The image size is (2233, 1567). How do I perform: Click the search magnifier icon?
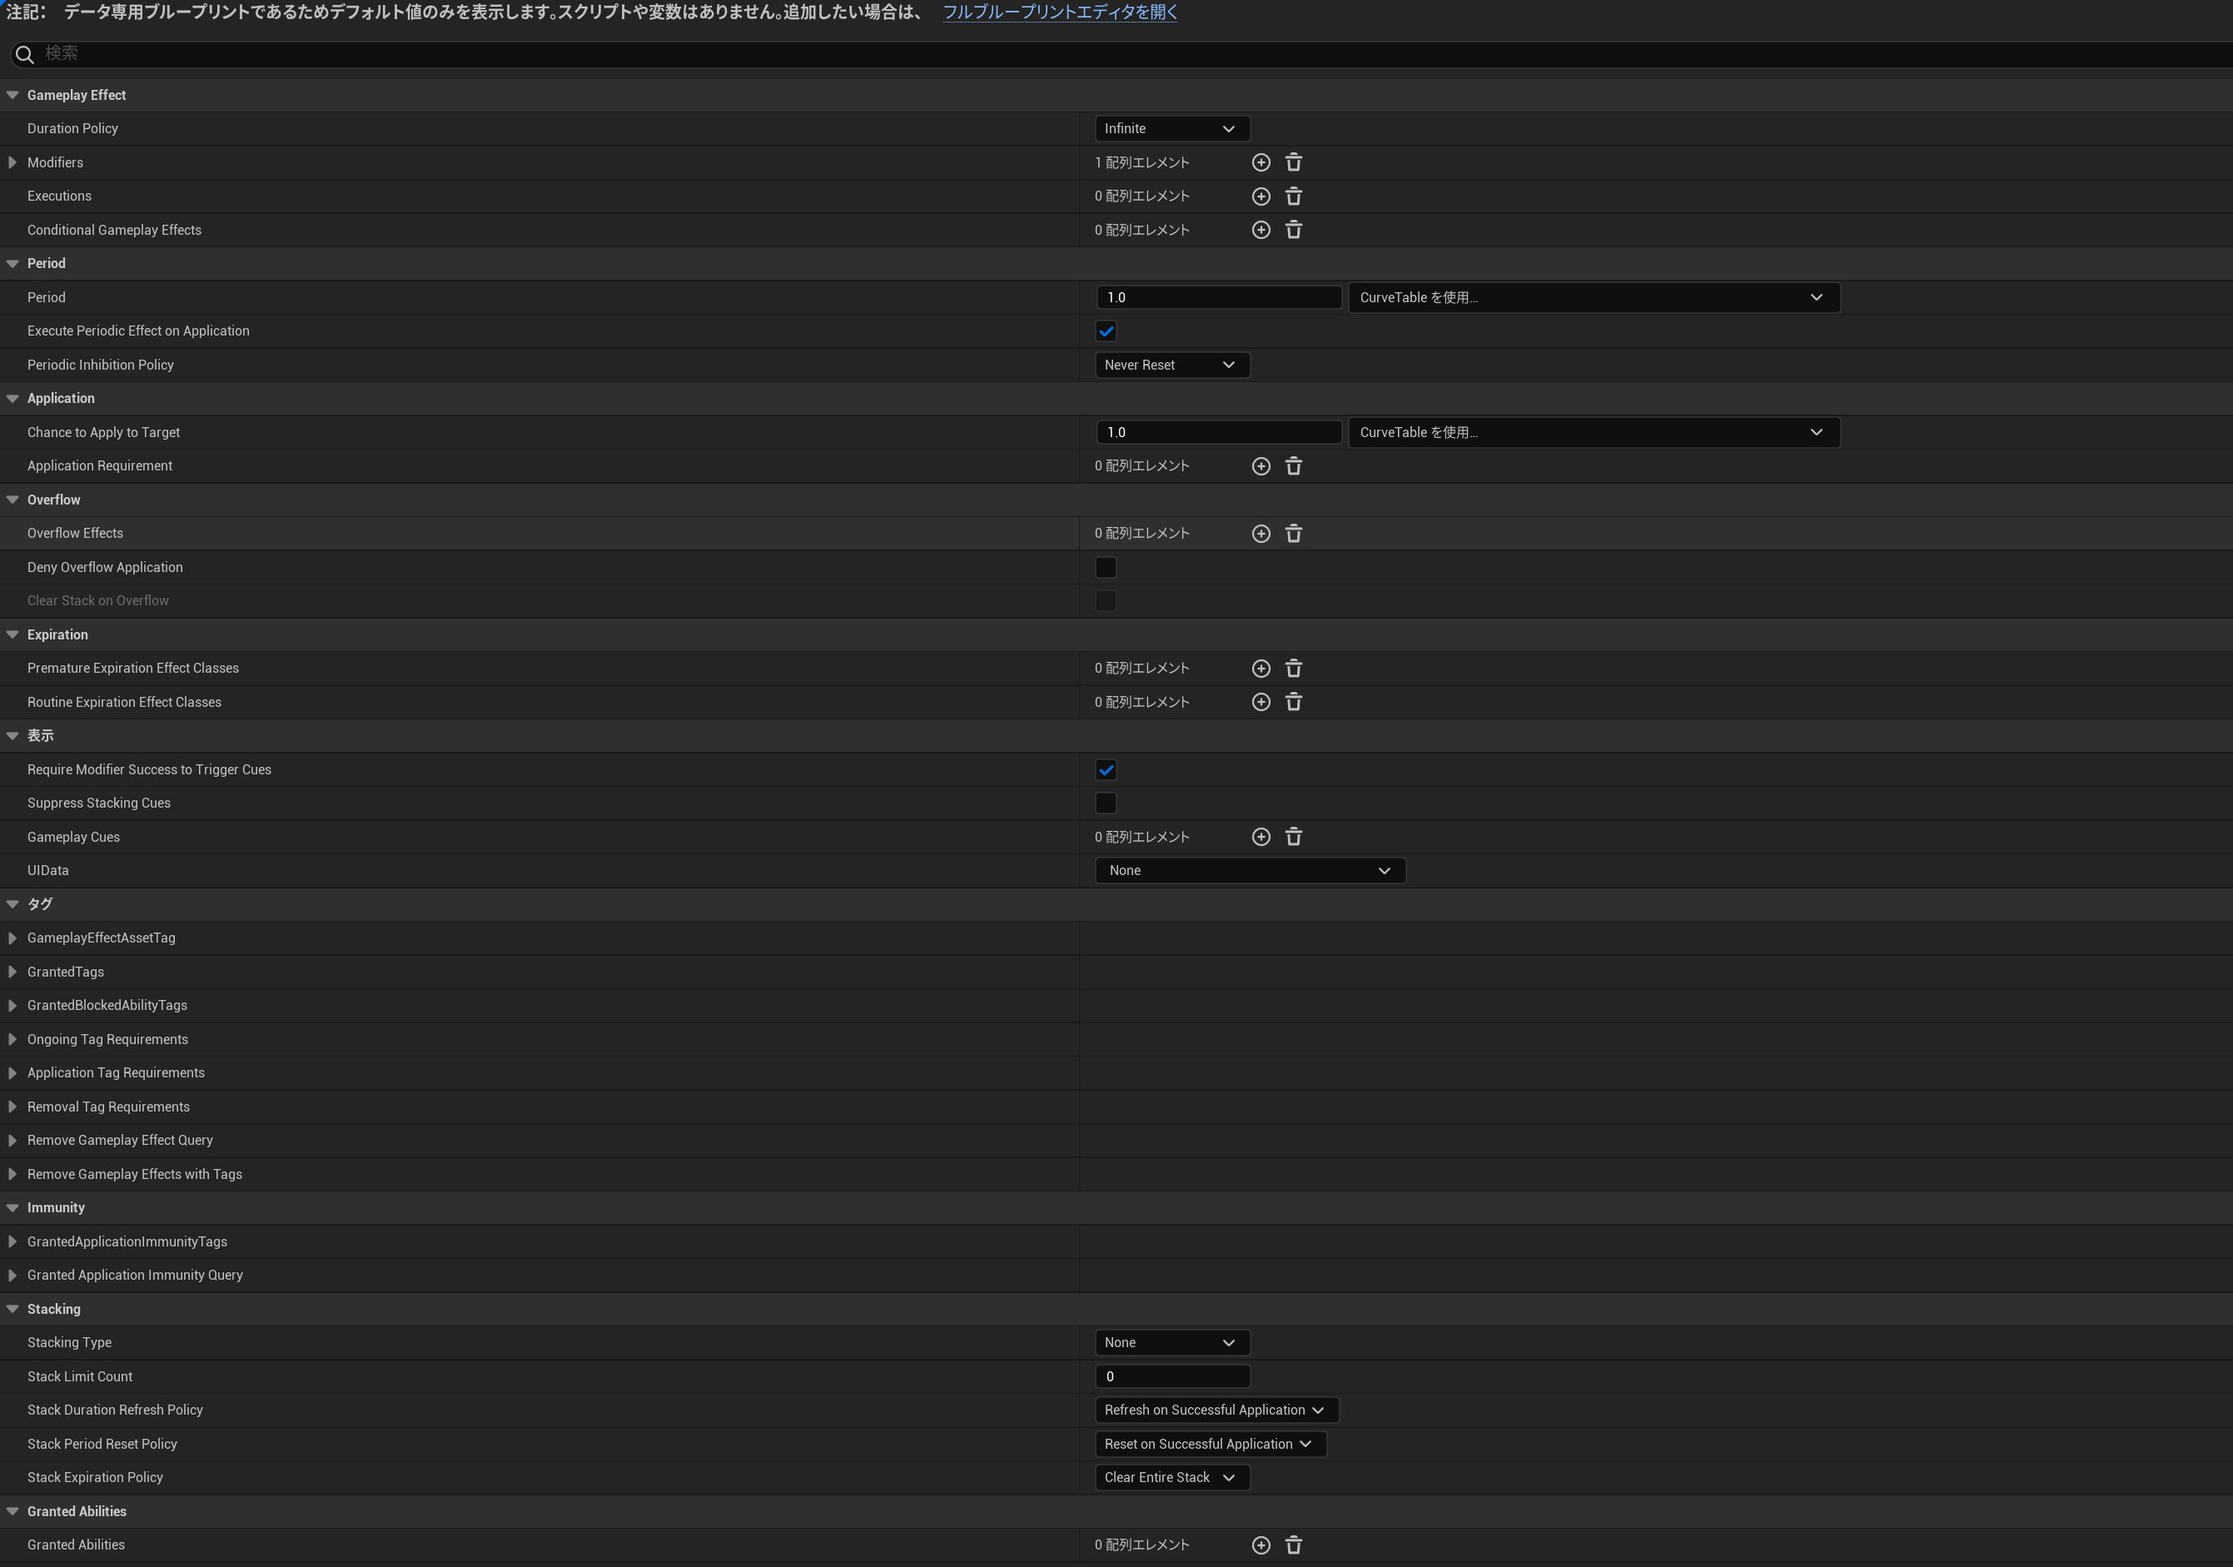pyautogui.click(x=24, y=53)
